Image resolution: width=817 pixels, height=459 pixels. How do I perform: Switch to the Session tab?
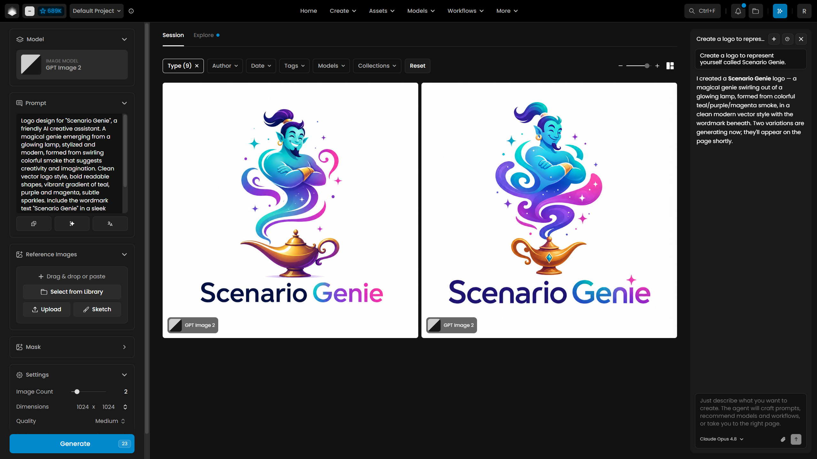click(x=173, y=35)
